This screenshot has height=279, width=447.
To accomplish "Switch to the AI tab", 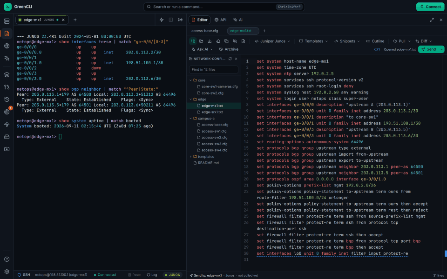I will pyautogui.click(x=238, y=20).
